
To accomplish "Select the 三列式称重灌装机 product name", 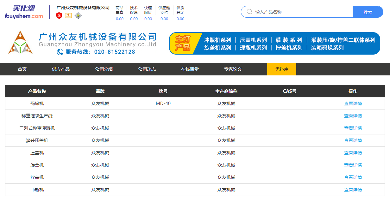I will [x=37, y=128].
